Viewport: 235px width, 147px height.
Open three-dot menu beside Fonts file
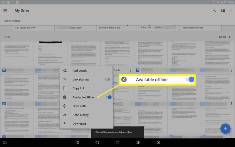click(131, 70)
